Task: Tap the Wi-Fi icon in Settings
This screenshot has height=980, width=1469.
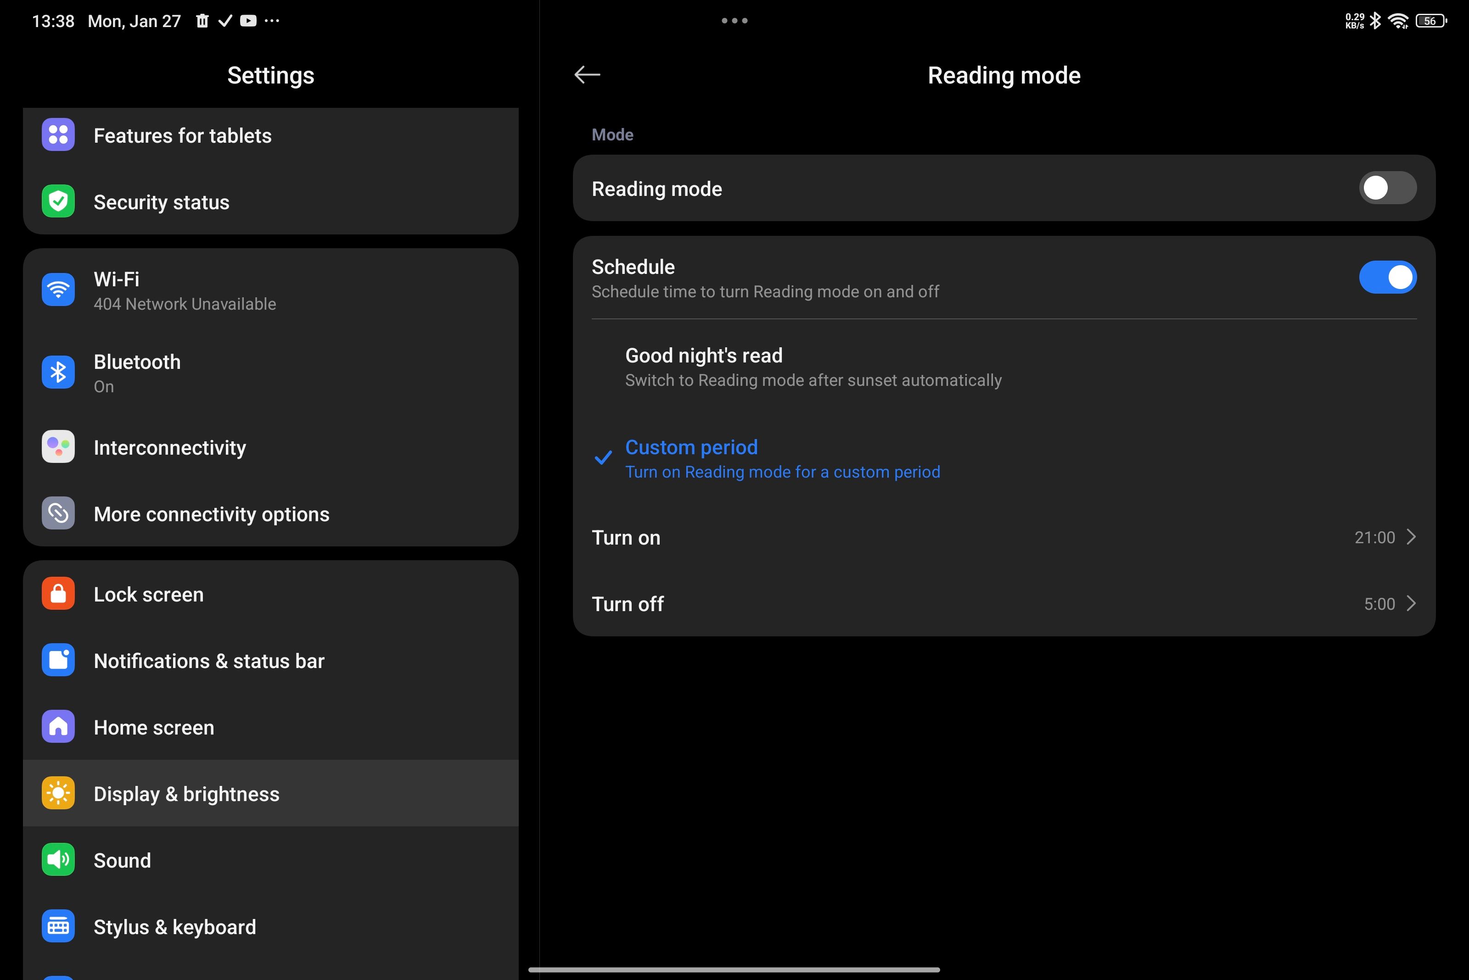Action: [x=57, y=290]
